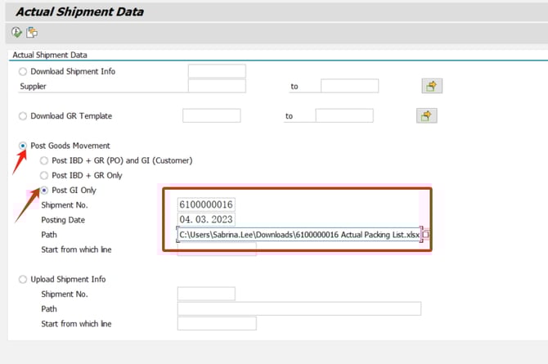Select the Download Shipment Info radio button
This screenshot has width=548, height=364.
(x=23, y=71)
